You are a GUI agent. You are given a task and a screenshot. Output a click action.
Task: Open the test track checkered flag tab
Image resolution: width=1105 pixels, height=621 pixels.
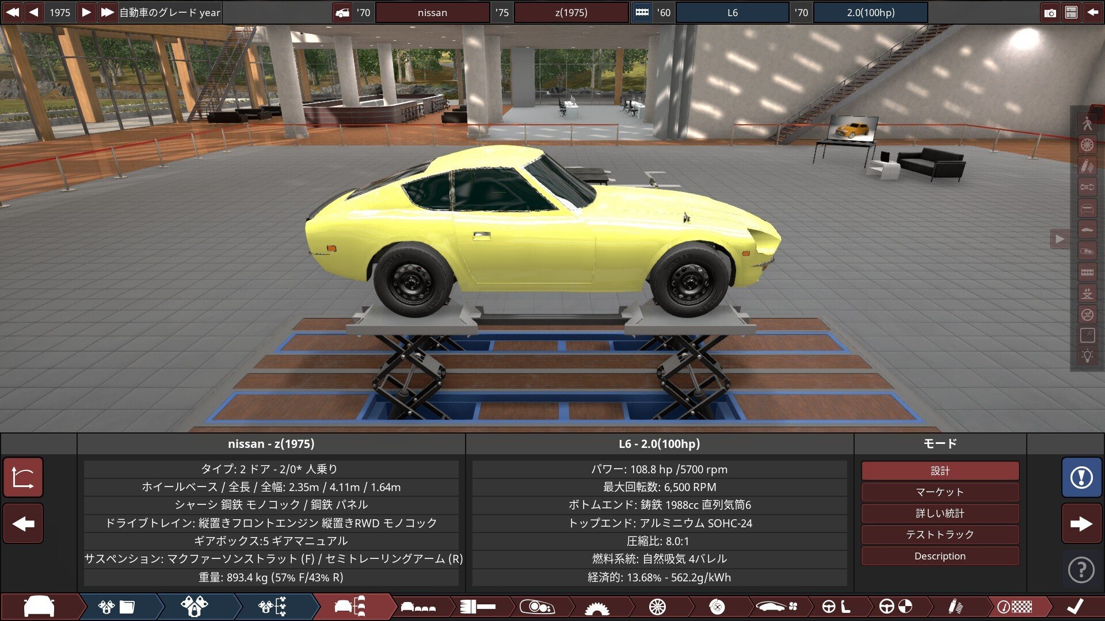click(1015, 607)
